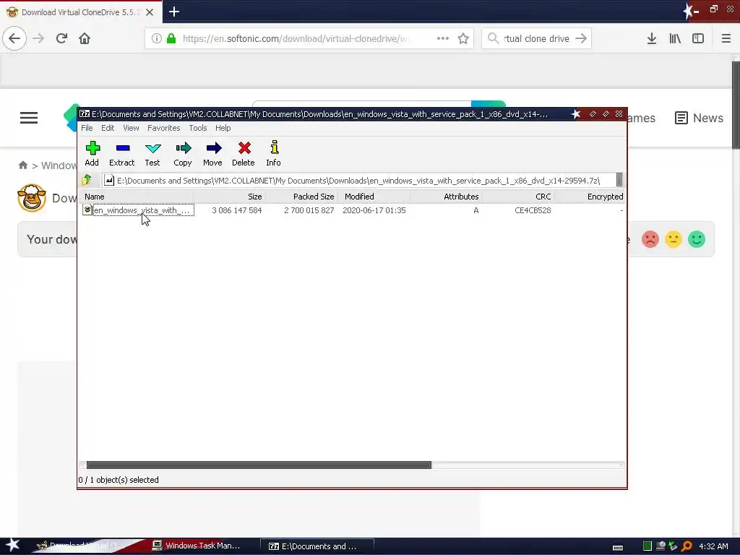Sort by the Name column header
The width and height of the screenshot is (740, 555).
pyautogui.click(x=137, y=197)
